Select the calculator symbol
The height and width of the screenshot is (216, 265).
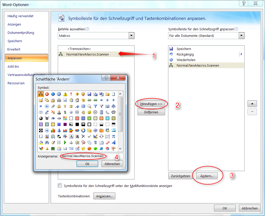[x=101, y=112]
